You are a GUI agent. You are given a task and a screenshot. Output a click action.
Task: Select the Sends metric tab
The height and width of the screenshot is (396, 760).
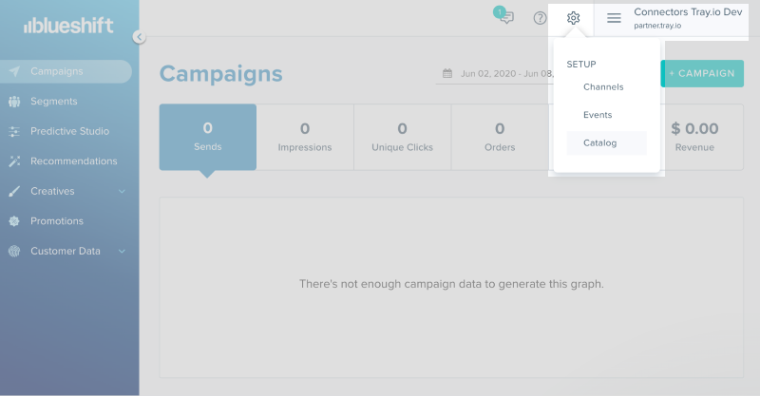click(x=207, y=137)
